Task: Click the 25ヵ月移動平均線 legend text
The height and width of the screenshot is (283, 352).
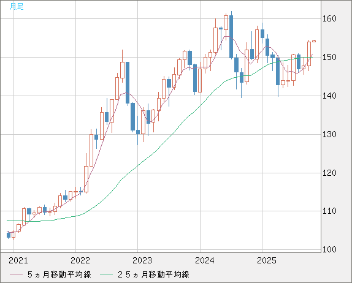Action: pos(153,274)
